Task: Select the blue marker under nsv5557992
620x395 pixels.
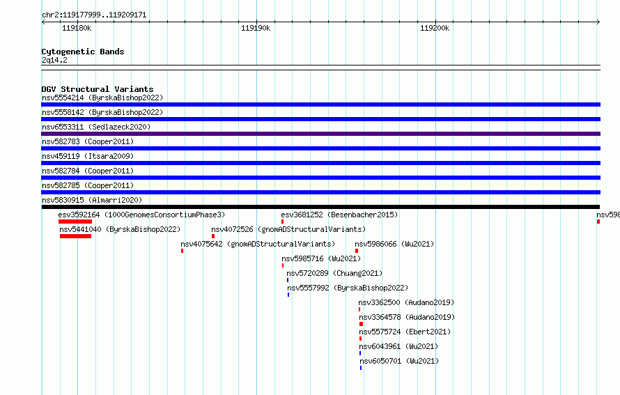Action: point(288,295)
